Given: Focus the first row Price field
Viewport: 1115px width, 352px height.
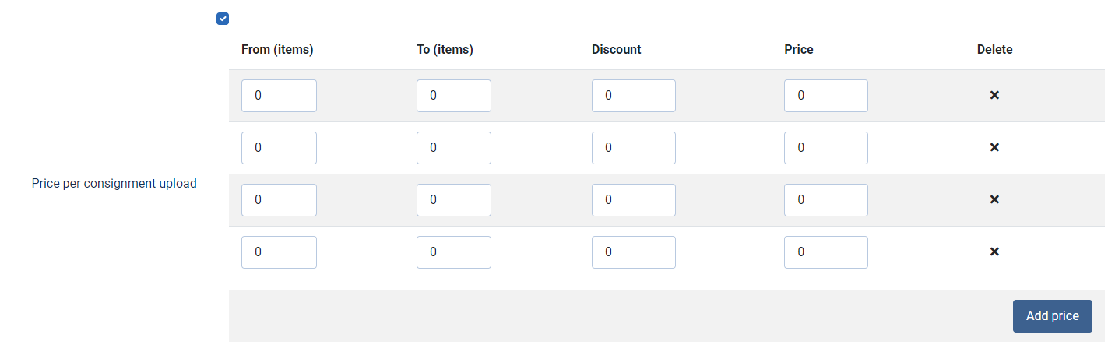Looking at the screenshot, I should point(826,96).
